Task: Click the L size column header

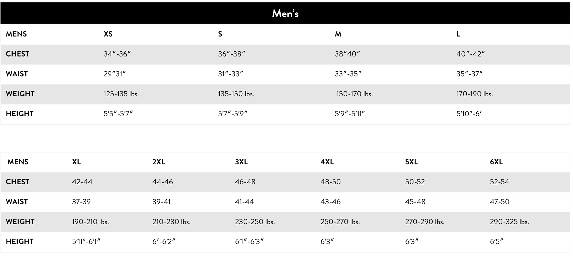Action: pyautogui.click(x=458, y=34)
